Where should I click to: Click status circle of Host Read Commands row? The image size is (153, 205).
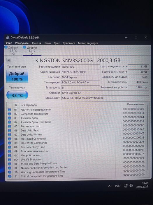click(x=10, y=139)
